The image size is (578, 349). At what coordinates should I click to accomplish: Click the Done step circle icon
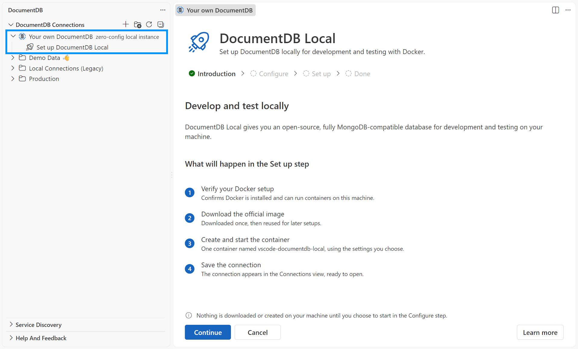(x=349, y=73)
